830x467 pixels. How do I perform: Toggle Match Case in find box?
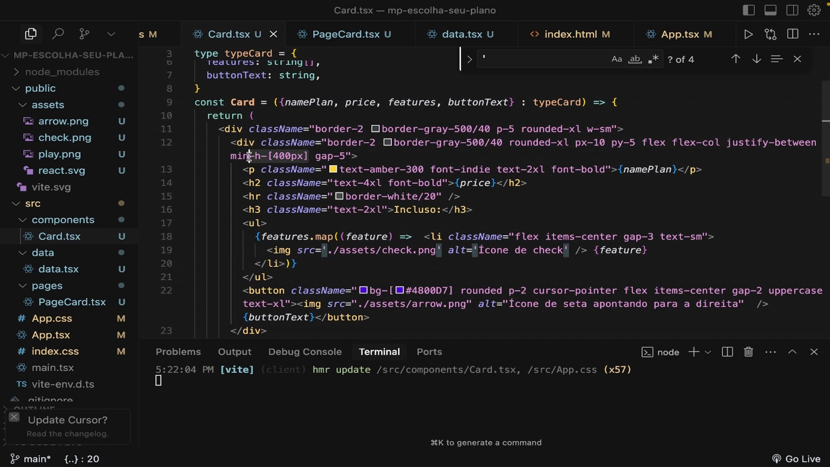616,59
